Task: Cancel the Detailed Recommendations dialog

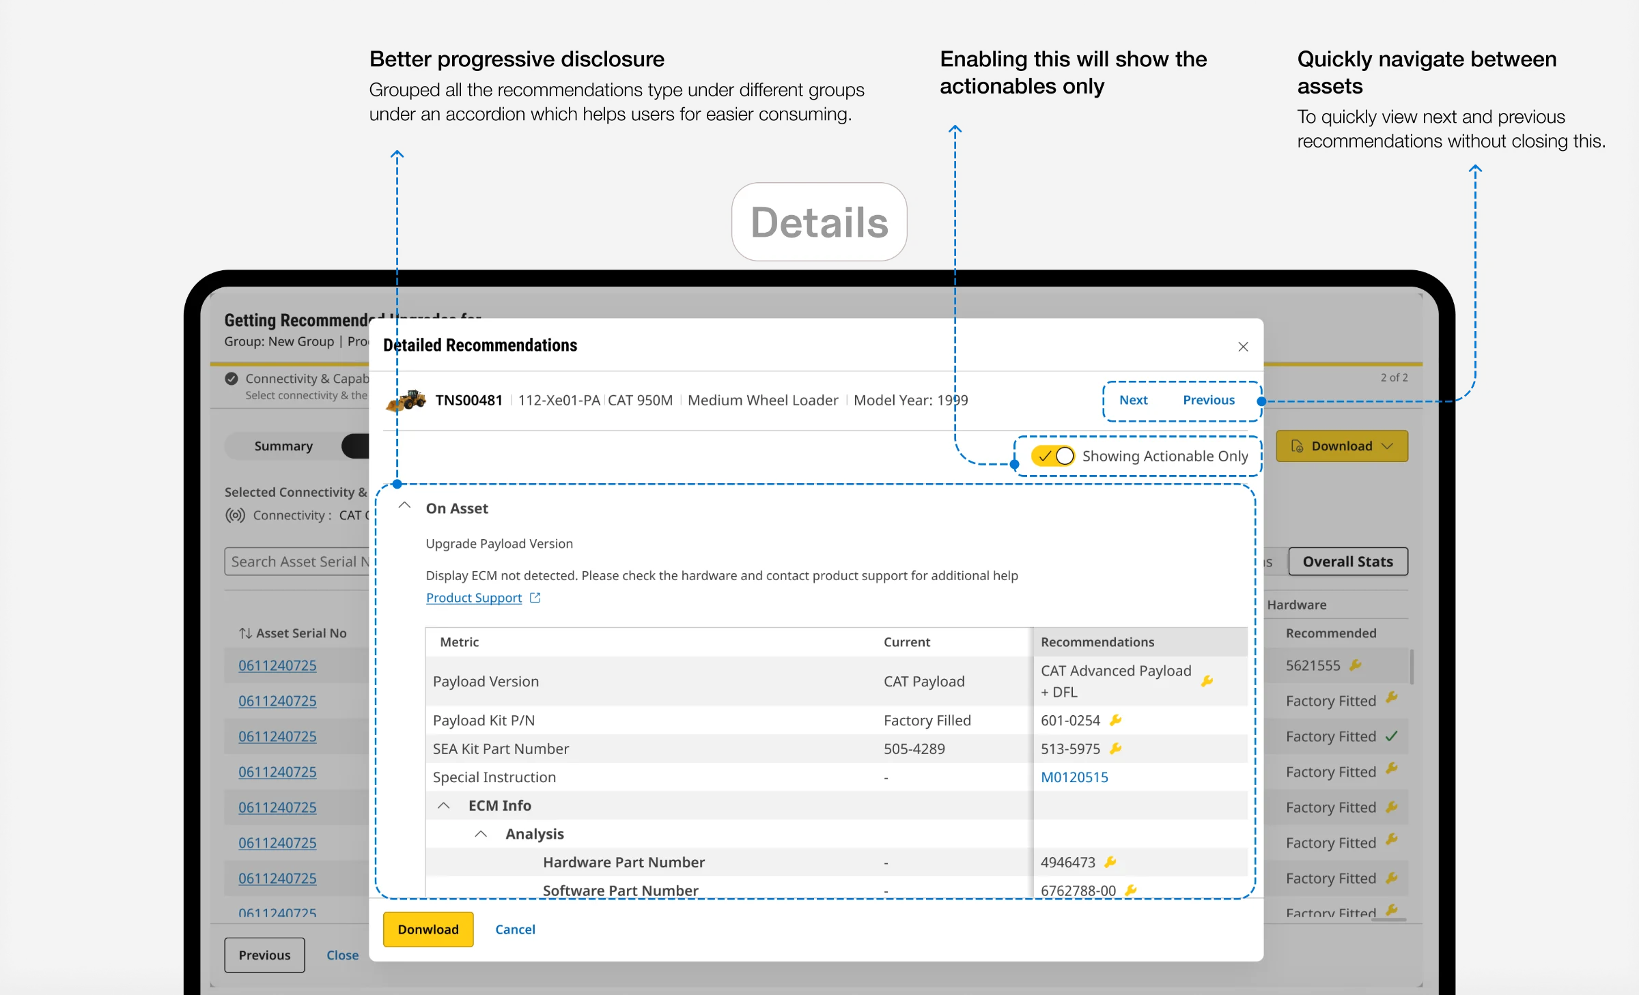Action: tap(515, 929)
